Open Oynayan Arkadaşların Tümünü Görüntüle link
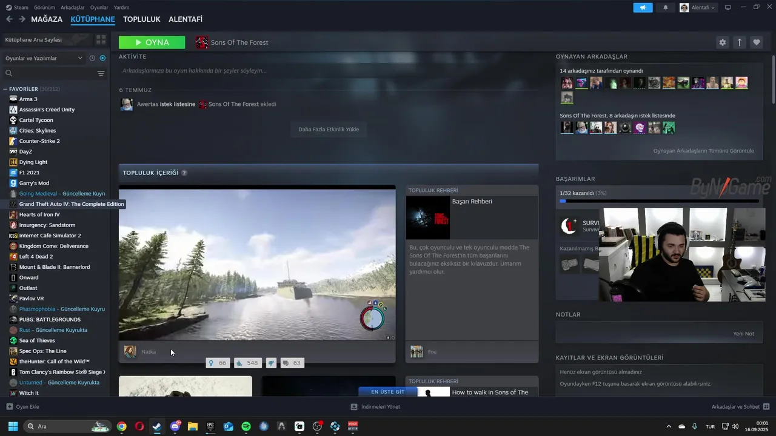 click(703, 151)
